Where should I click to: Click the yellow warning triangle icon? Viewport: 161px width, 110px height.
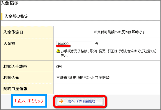pos(58,51)
